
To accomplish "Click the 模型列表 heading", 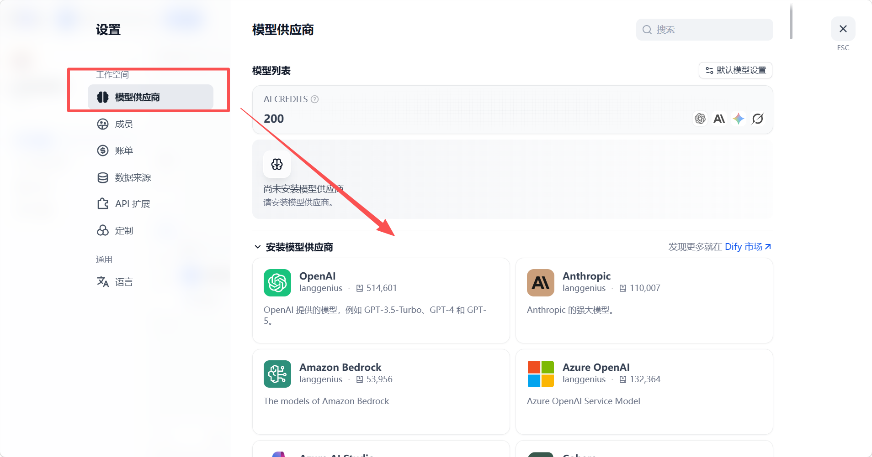I will 271,71.
